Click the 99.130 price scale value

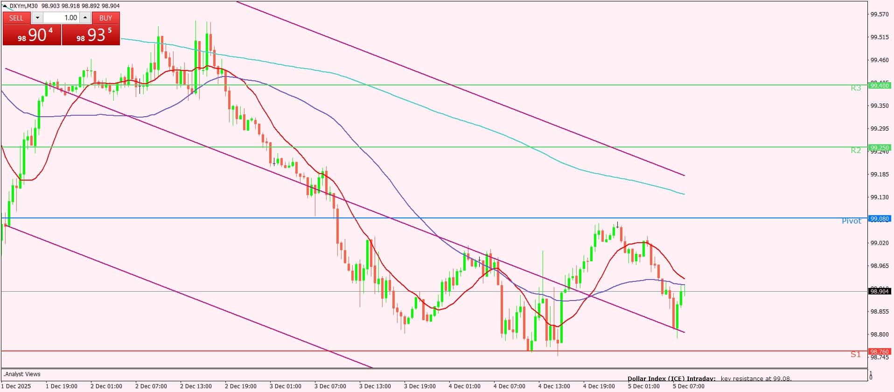(880, 197)
